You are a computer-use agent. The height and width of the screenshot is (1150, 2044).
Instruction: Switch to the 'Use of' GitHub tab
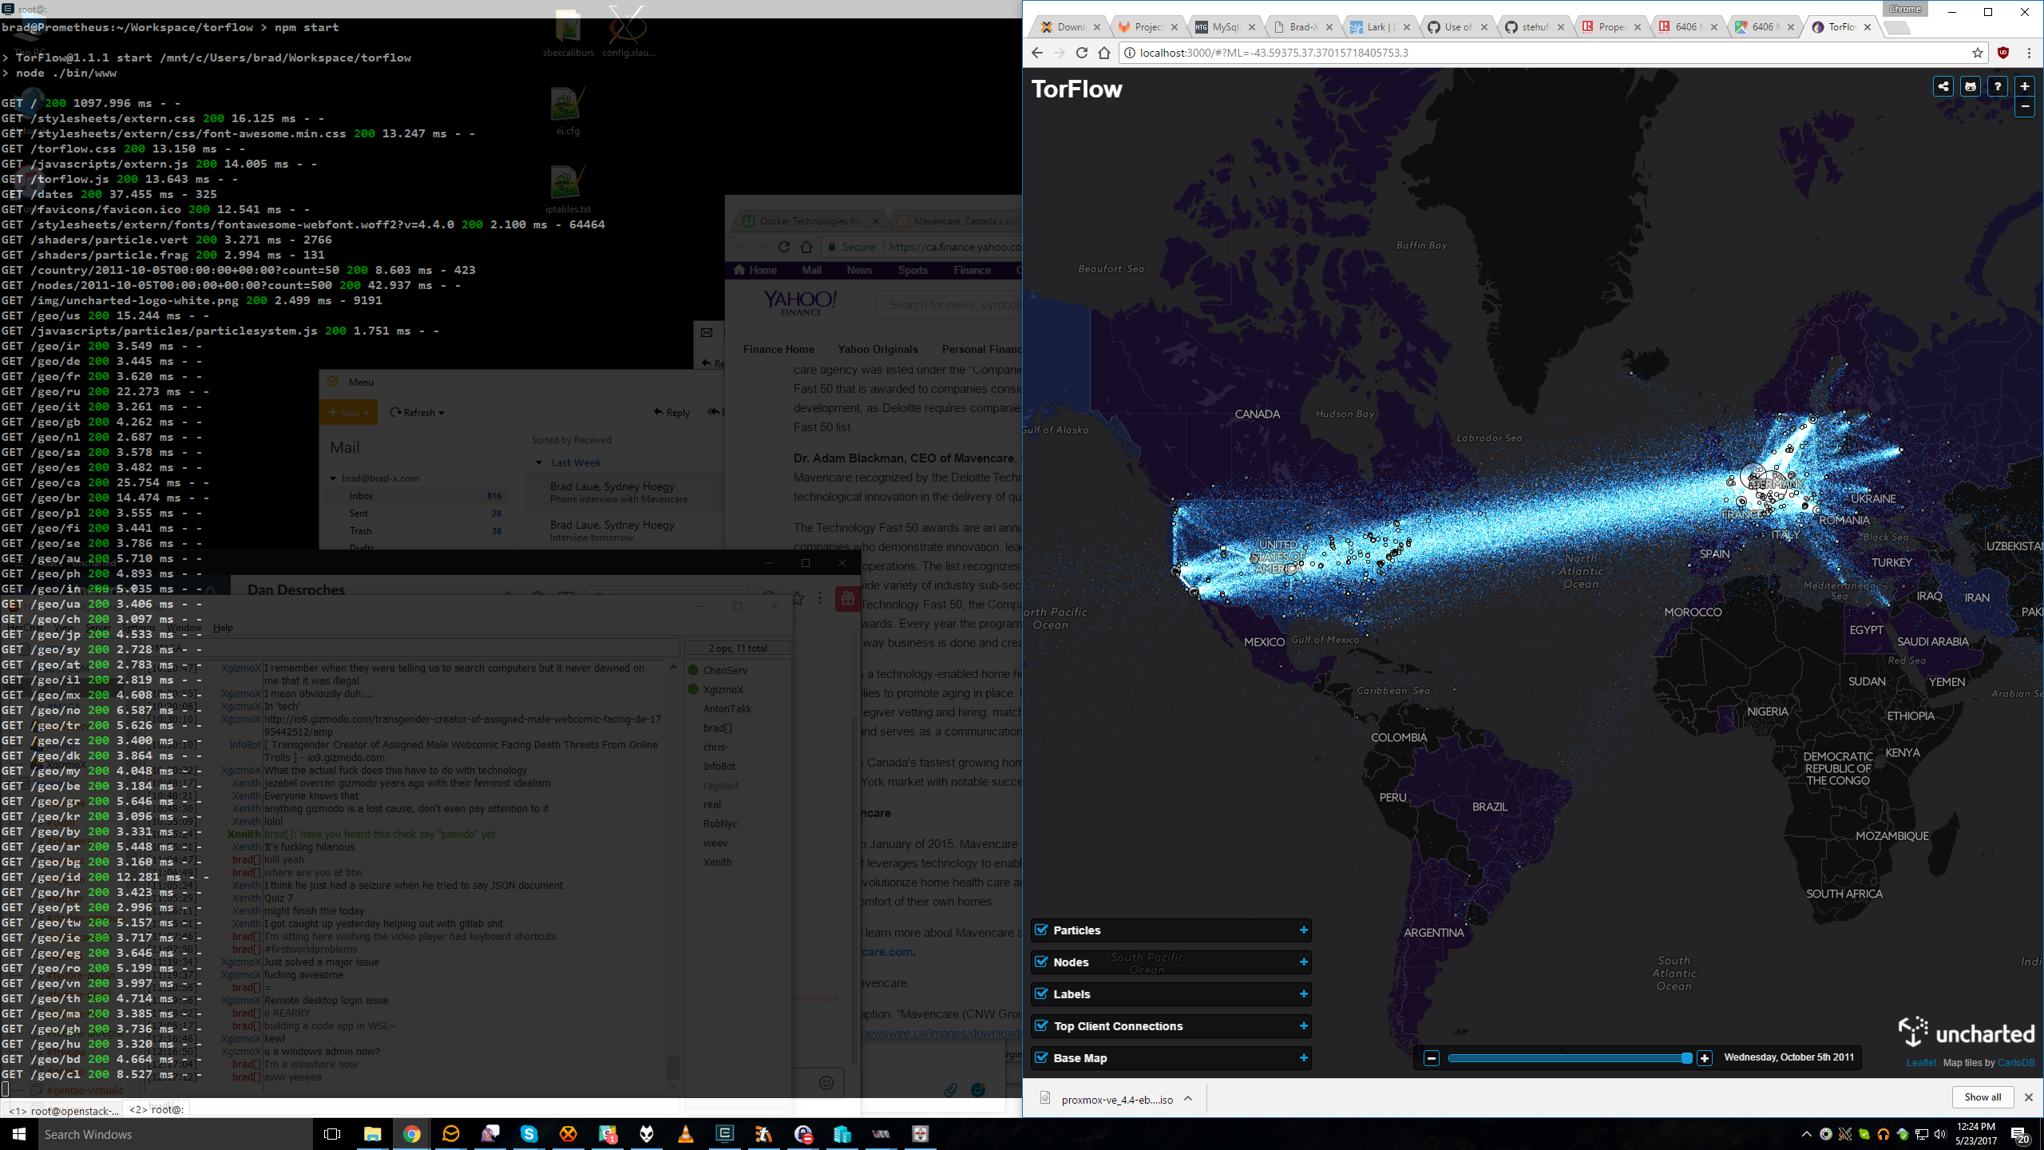[1457, 26]
